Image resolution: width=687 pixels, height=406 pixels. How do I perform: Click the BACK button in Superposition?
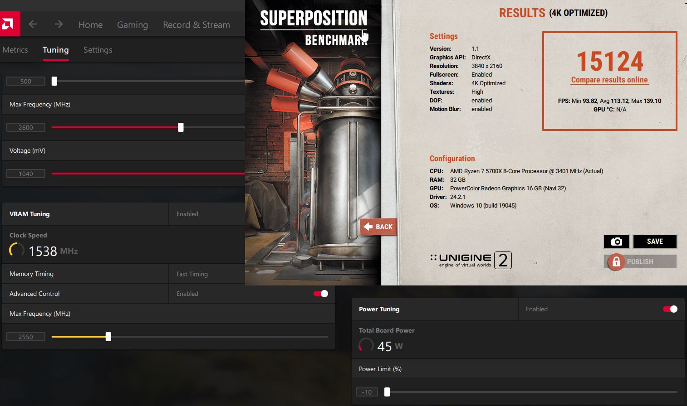click(378, 227)
